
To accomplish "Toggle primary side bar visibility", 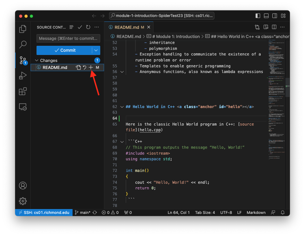I will click(x=258, y=16).
